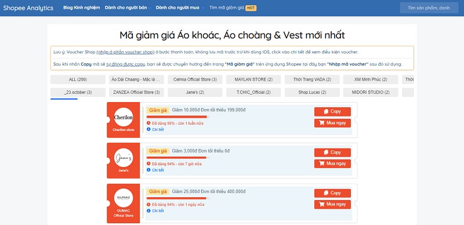Filter by MAYLAN STORE (2)

[x=253, y=79]
